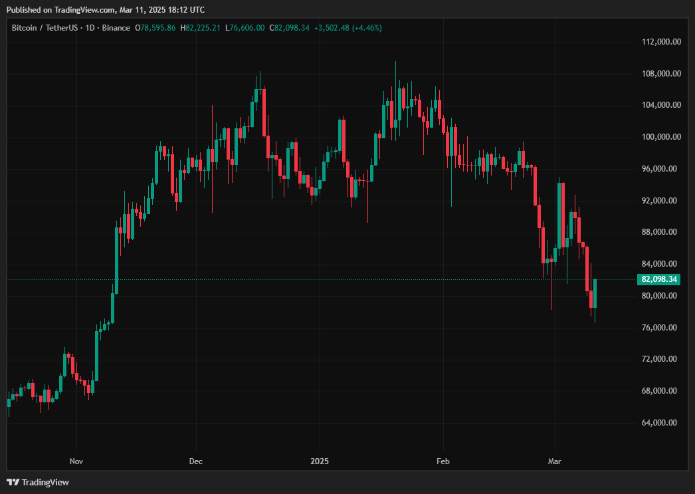Click the Binance exchange label
Image resolution: width=695 pixels, height=494 pixels.
(116, 28)
